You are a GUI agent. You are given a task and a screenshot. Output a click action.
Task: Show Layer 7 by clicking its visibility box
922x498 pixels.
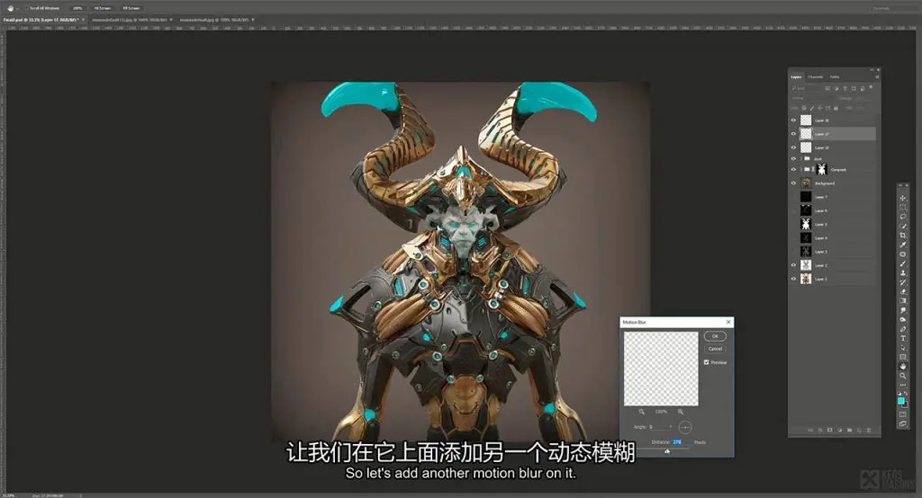(793, 198)
